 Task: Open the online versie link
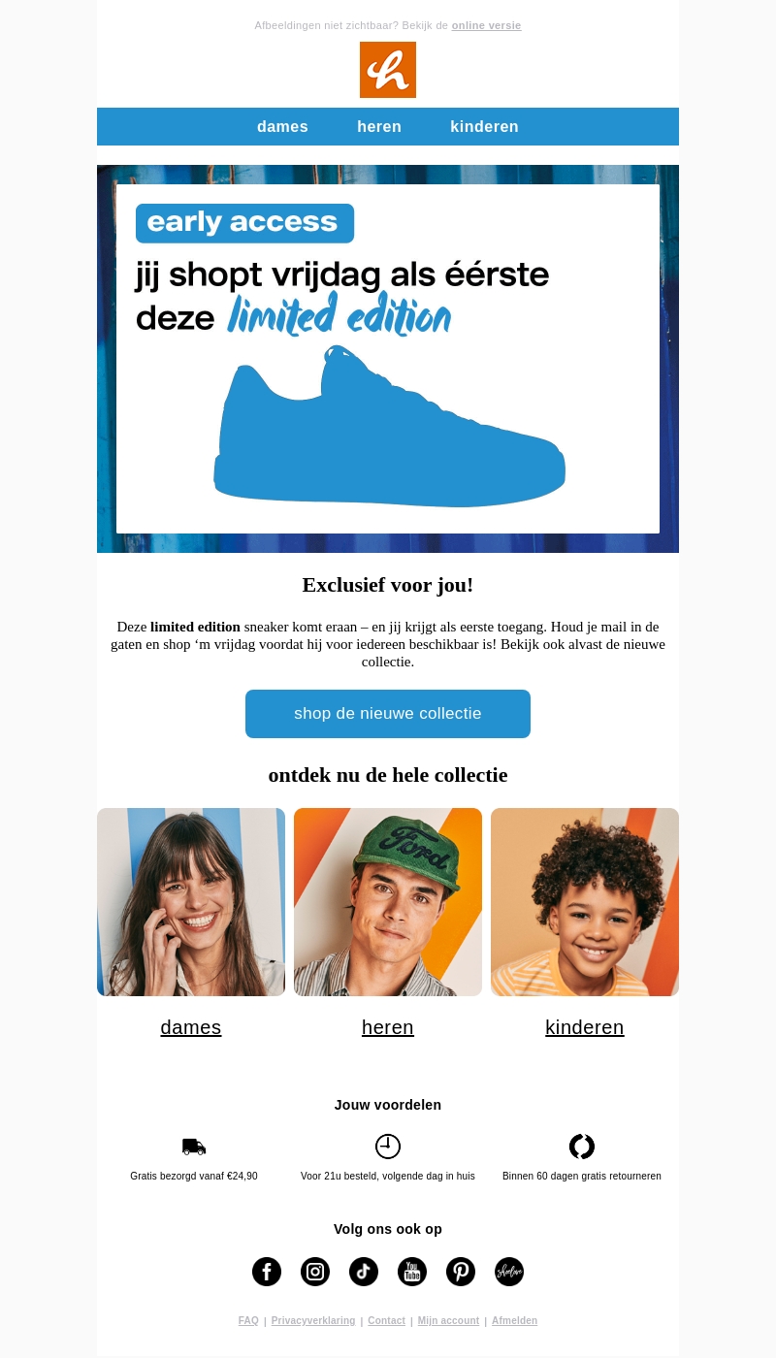coord(486,25)
